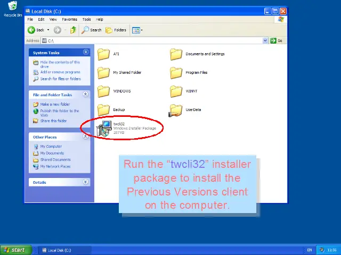The height and width of the screenshot is (255, 341).
Task: Click the Documents and Settings folder name
Action: tap(205, 54)
